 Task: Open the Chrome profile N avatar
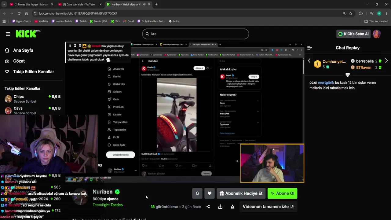tap(379, 13)
